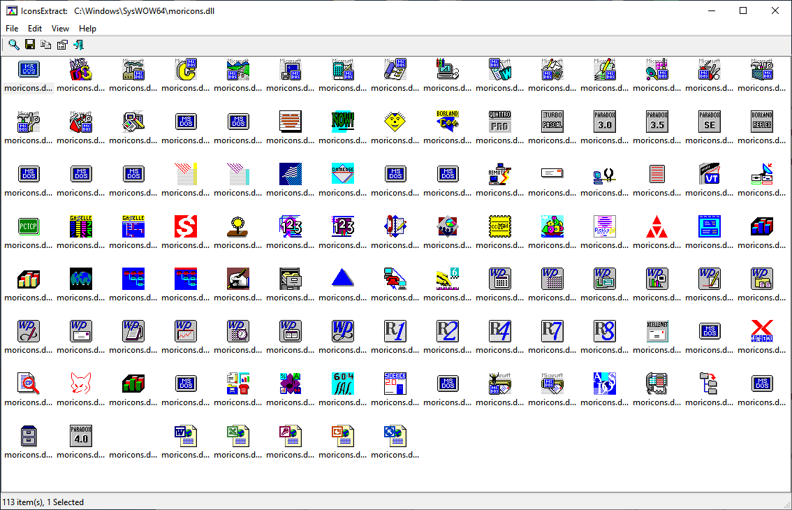Open the Edit menu
The height and width of the screenshot is (510, 792).
click(35, 29)
